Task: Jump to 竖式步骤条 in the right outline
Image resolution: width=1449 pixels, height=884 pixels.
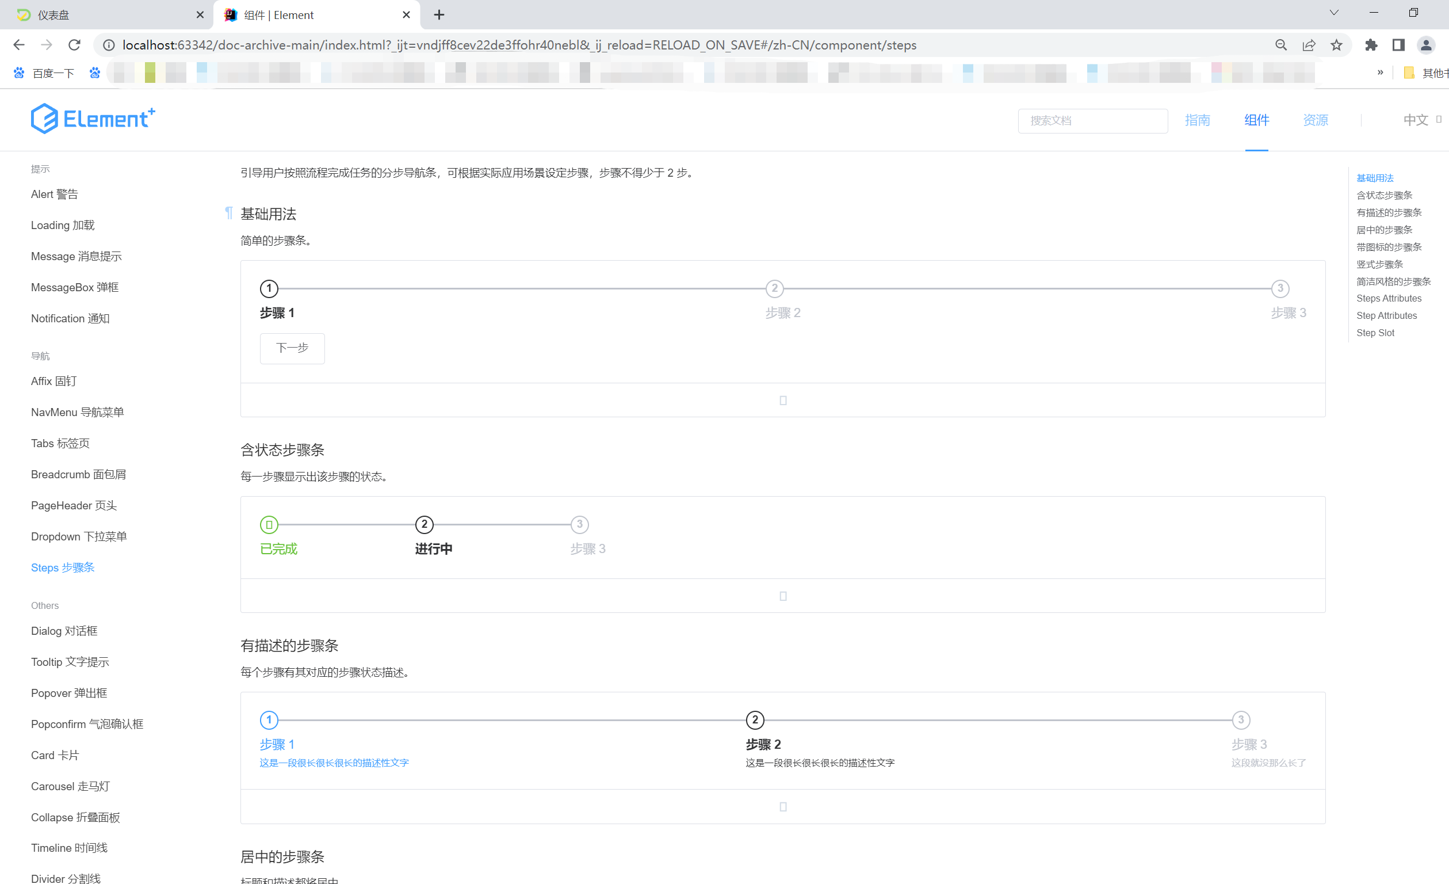Action: coord(1379,264)
